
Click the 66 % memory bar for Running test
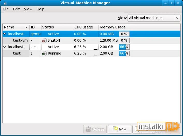(124, 53)
